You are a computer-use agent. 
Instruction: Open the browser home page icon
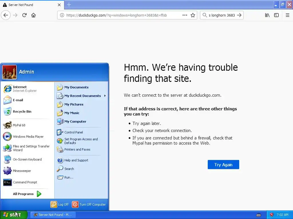tap(33, 15)
